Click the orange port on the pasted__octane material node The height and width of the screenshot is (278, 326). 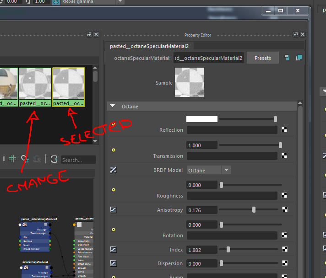coord(74,225)
